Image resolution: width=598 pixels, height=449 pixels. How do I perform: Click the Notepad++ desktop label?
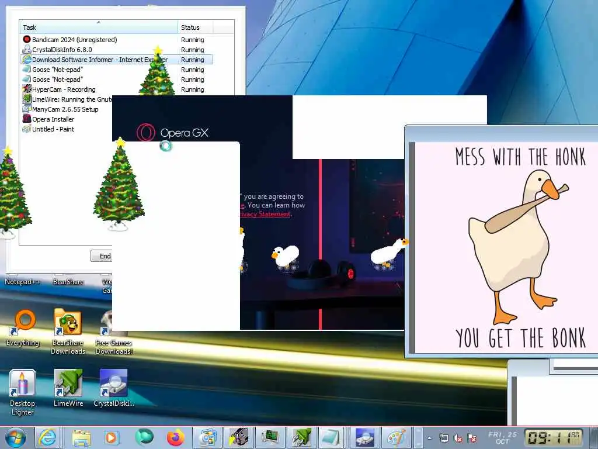point(22,282)
